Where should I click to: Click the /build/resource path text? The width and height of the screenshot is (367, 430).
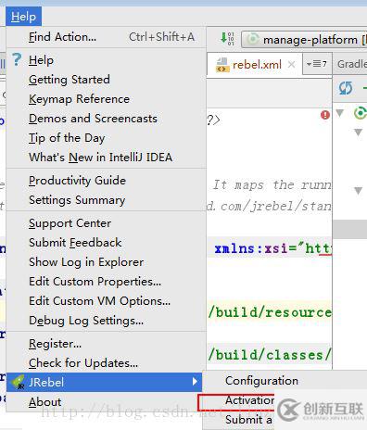click(270, 312)
